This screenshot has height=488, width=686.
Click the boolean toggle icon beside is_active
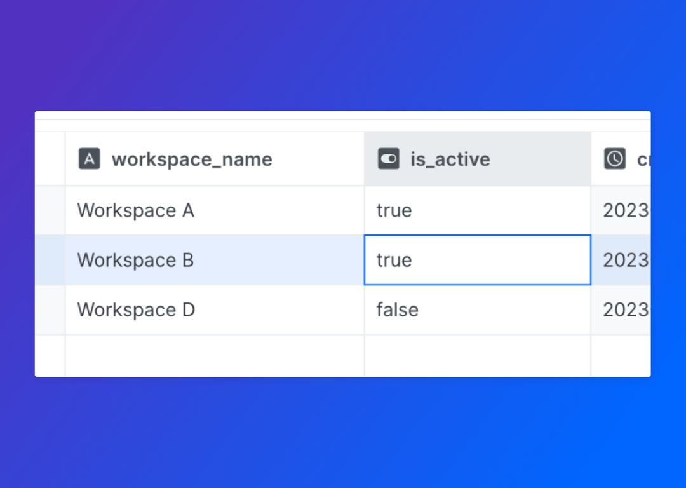(390, 159)
